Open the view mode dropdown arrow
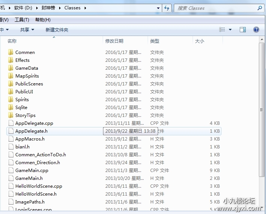 (230, 30)
